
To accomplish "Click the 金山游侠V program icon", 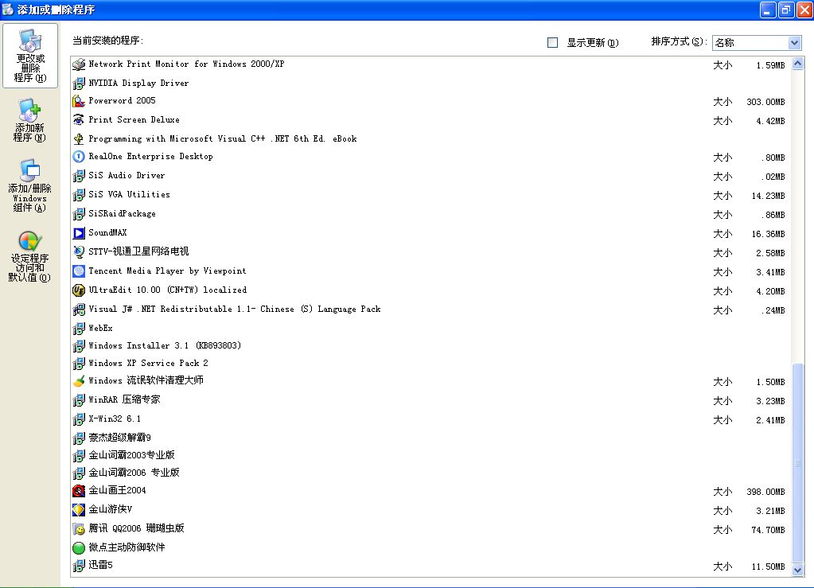I will coord(79,510).
